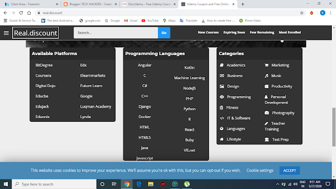Click the Programming category icon
This screenshot has width=336, height=189.
(222, 97)
